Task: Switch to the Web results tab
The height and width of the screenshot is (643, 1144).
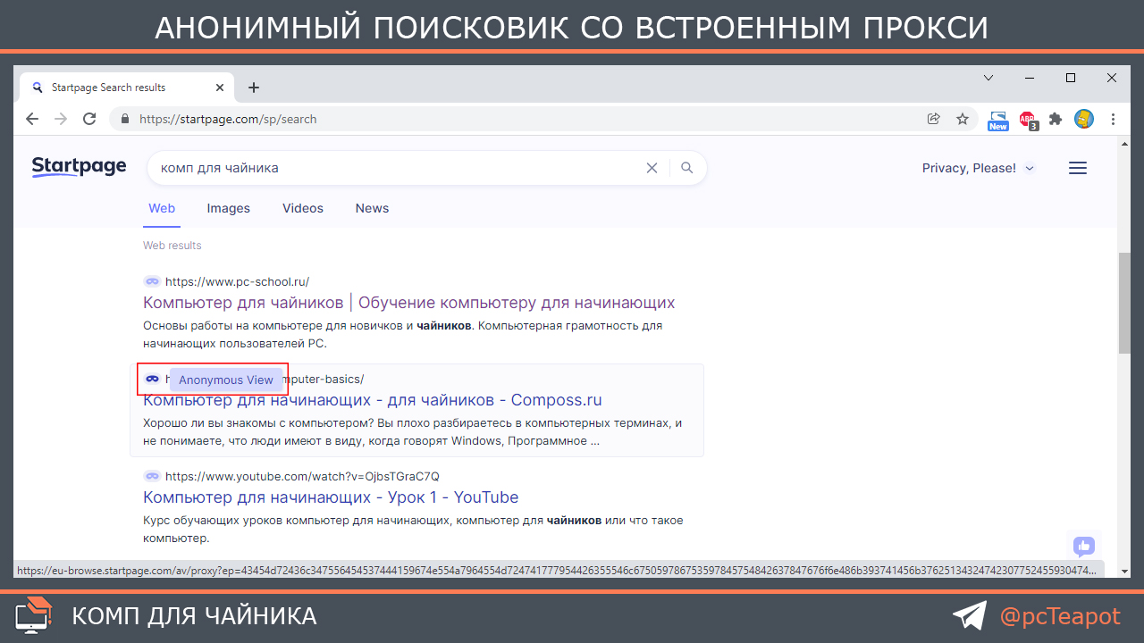Action: pyautogui.click(x=162, y=208)
